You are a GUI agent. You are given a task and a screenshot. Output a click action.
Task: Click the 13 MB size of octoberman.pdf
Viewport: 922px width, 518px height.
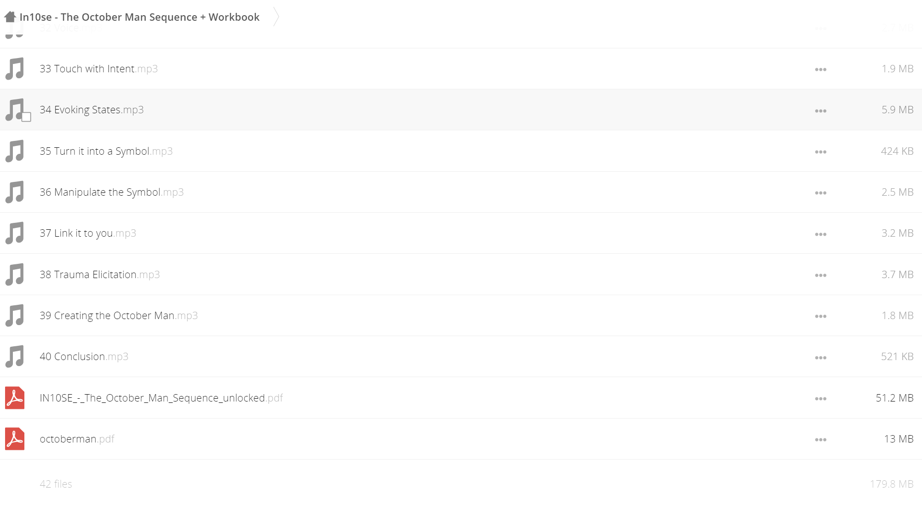[899, 439]
